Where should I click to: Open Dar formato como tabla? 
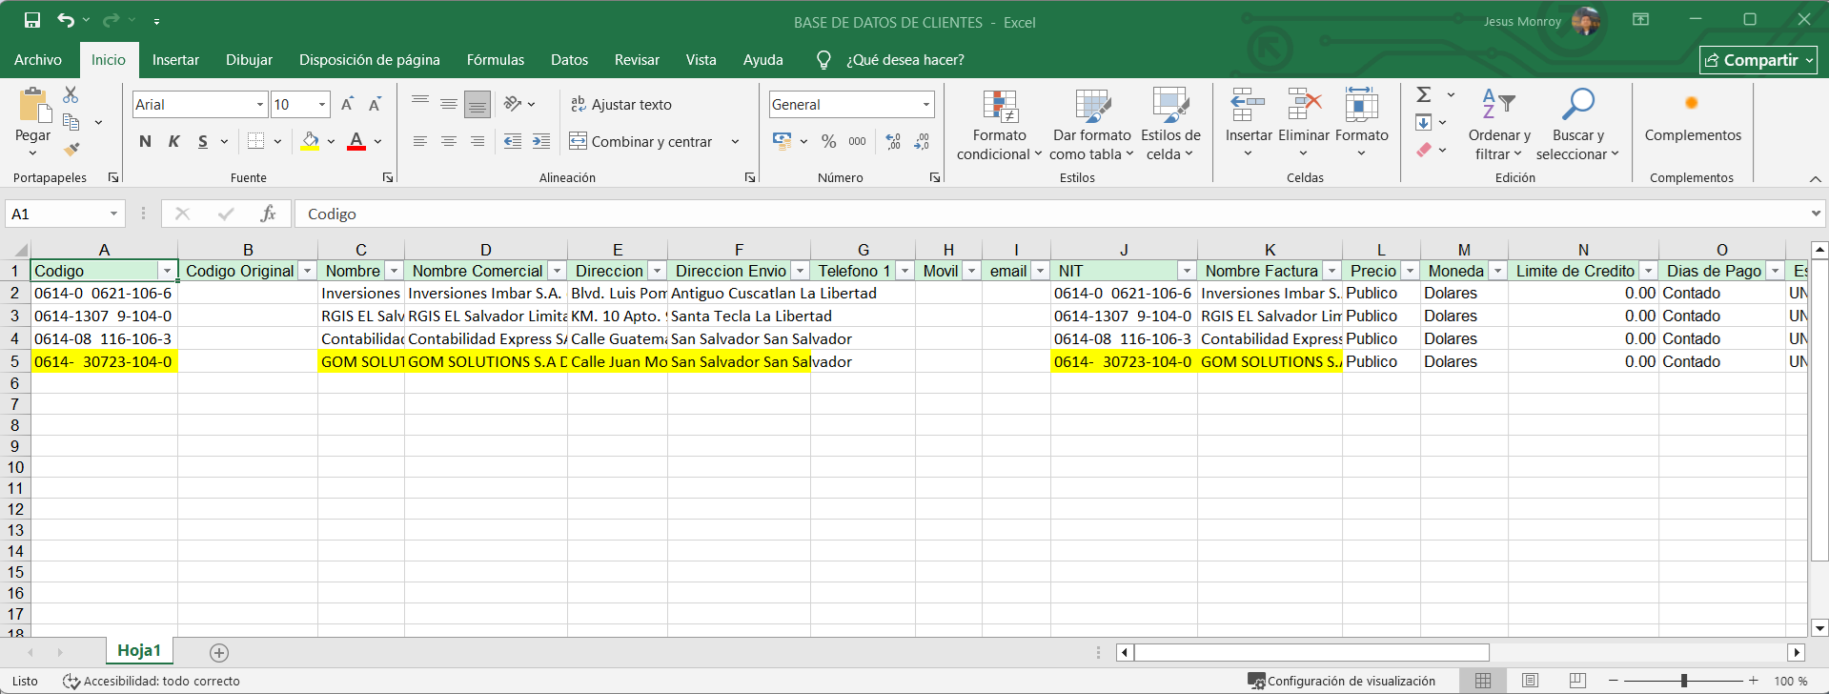pos(1091,125)
